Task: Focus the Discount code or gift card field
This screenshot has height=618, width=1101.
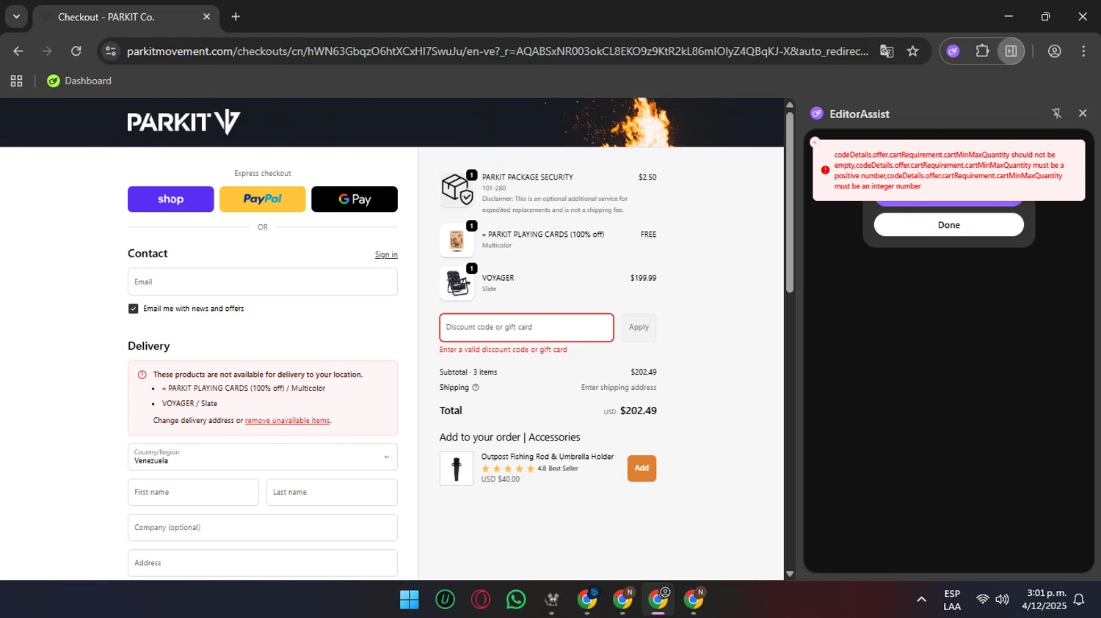Action: tap(526, 328)
